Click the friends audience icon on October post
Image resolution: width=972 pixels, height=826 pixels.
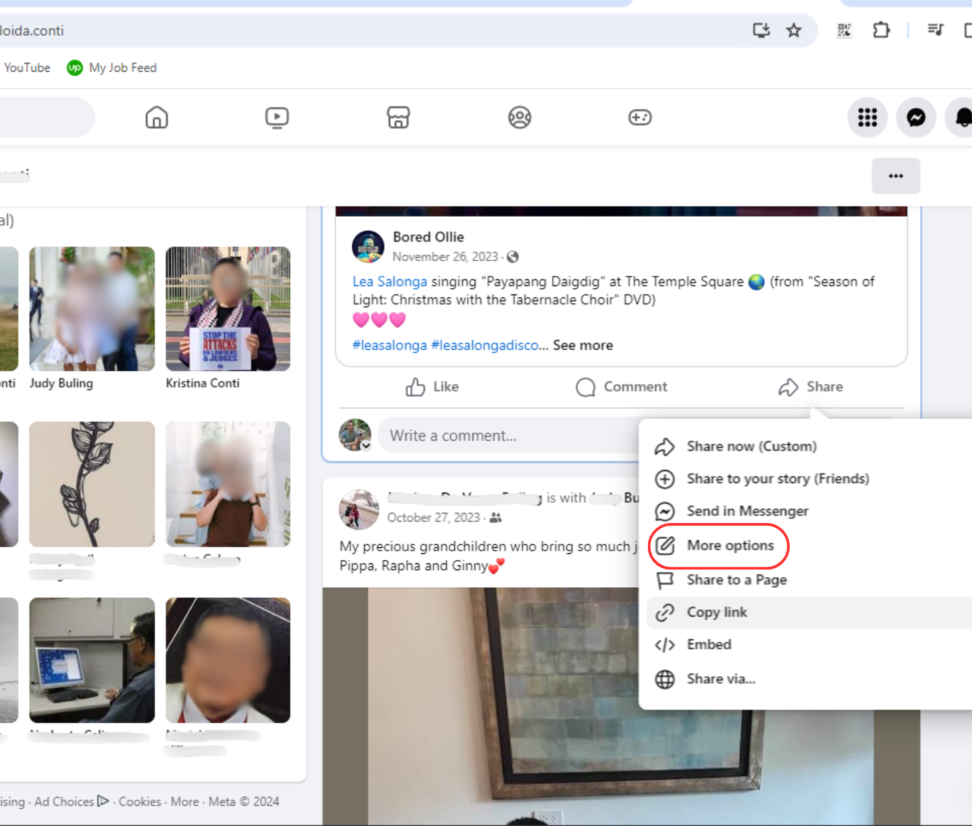click(495, 518)
